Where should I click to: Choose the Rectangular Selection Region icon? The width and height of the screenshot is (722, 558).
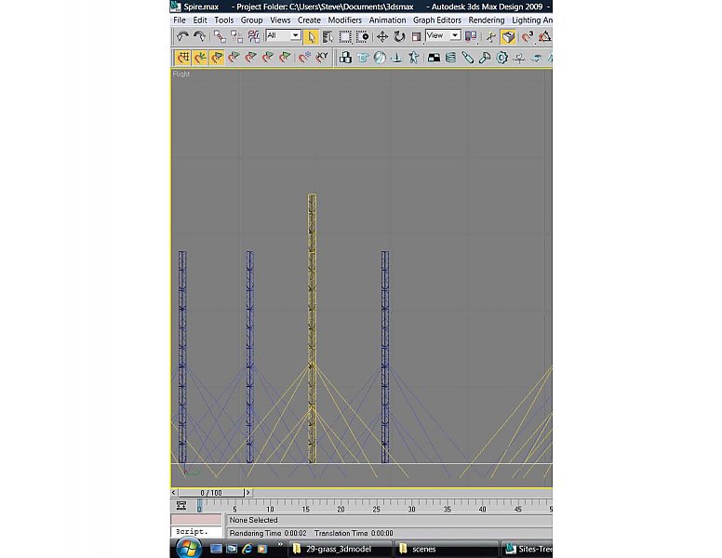345,37
